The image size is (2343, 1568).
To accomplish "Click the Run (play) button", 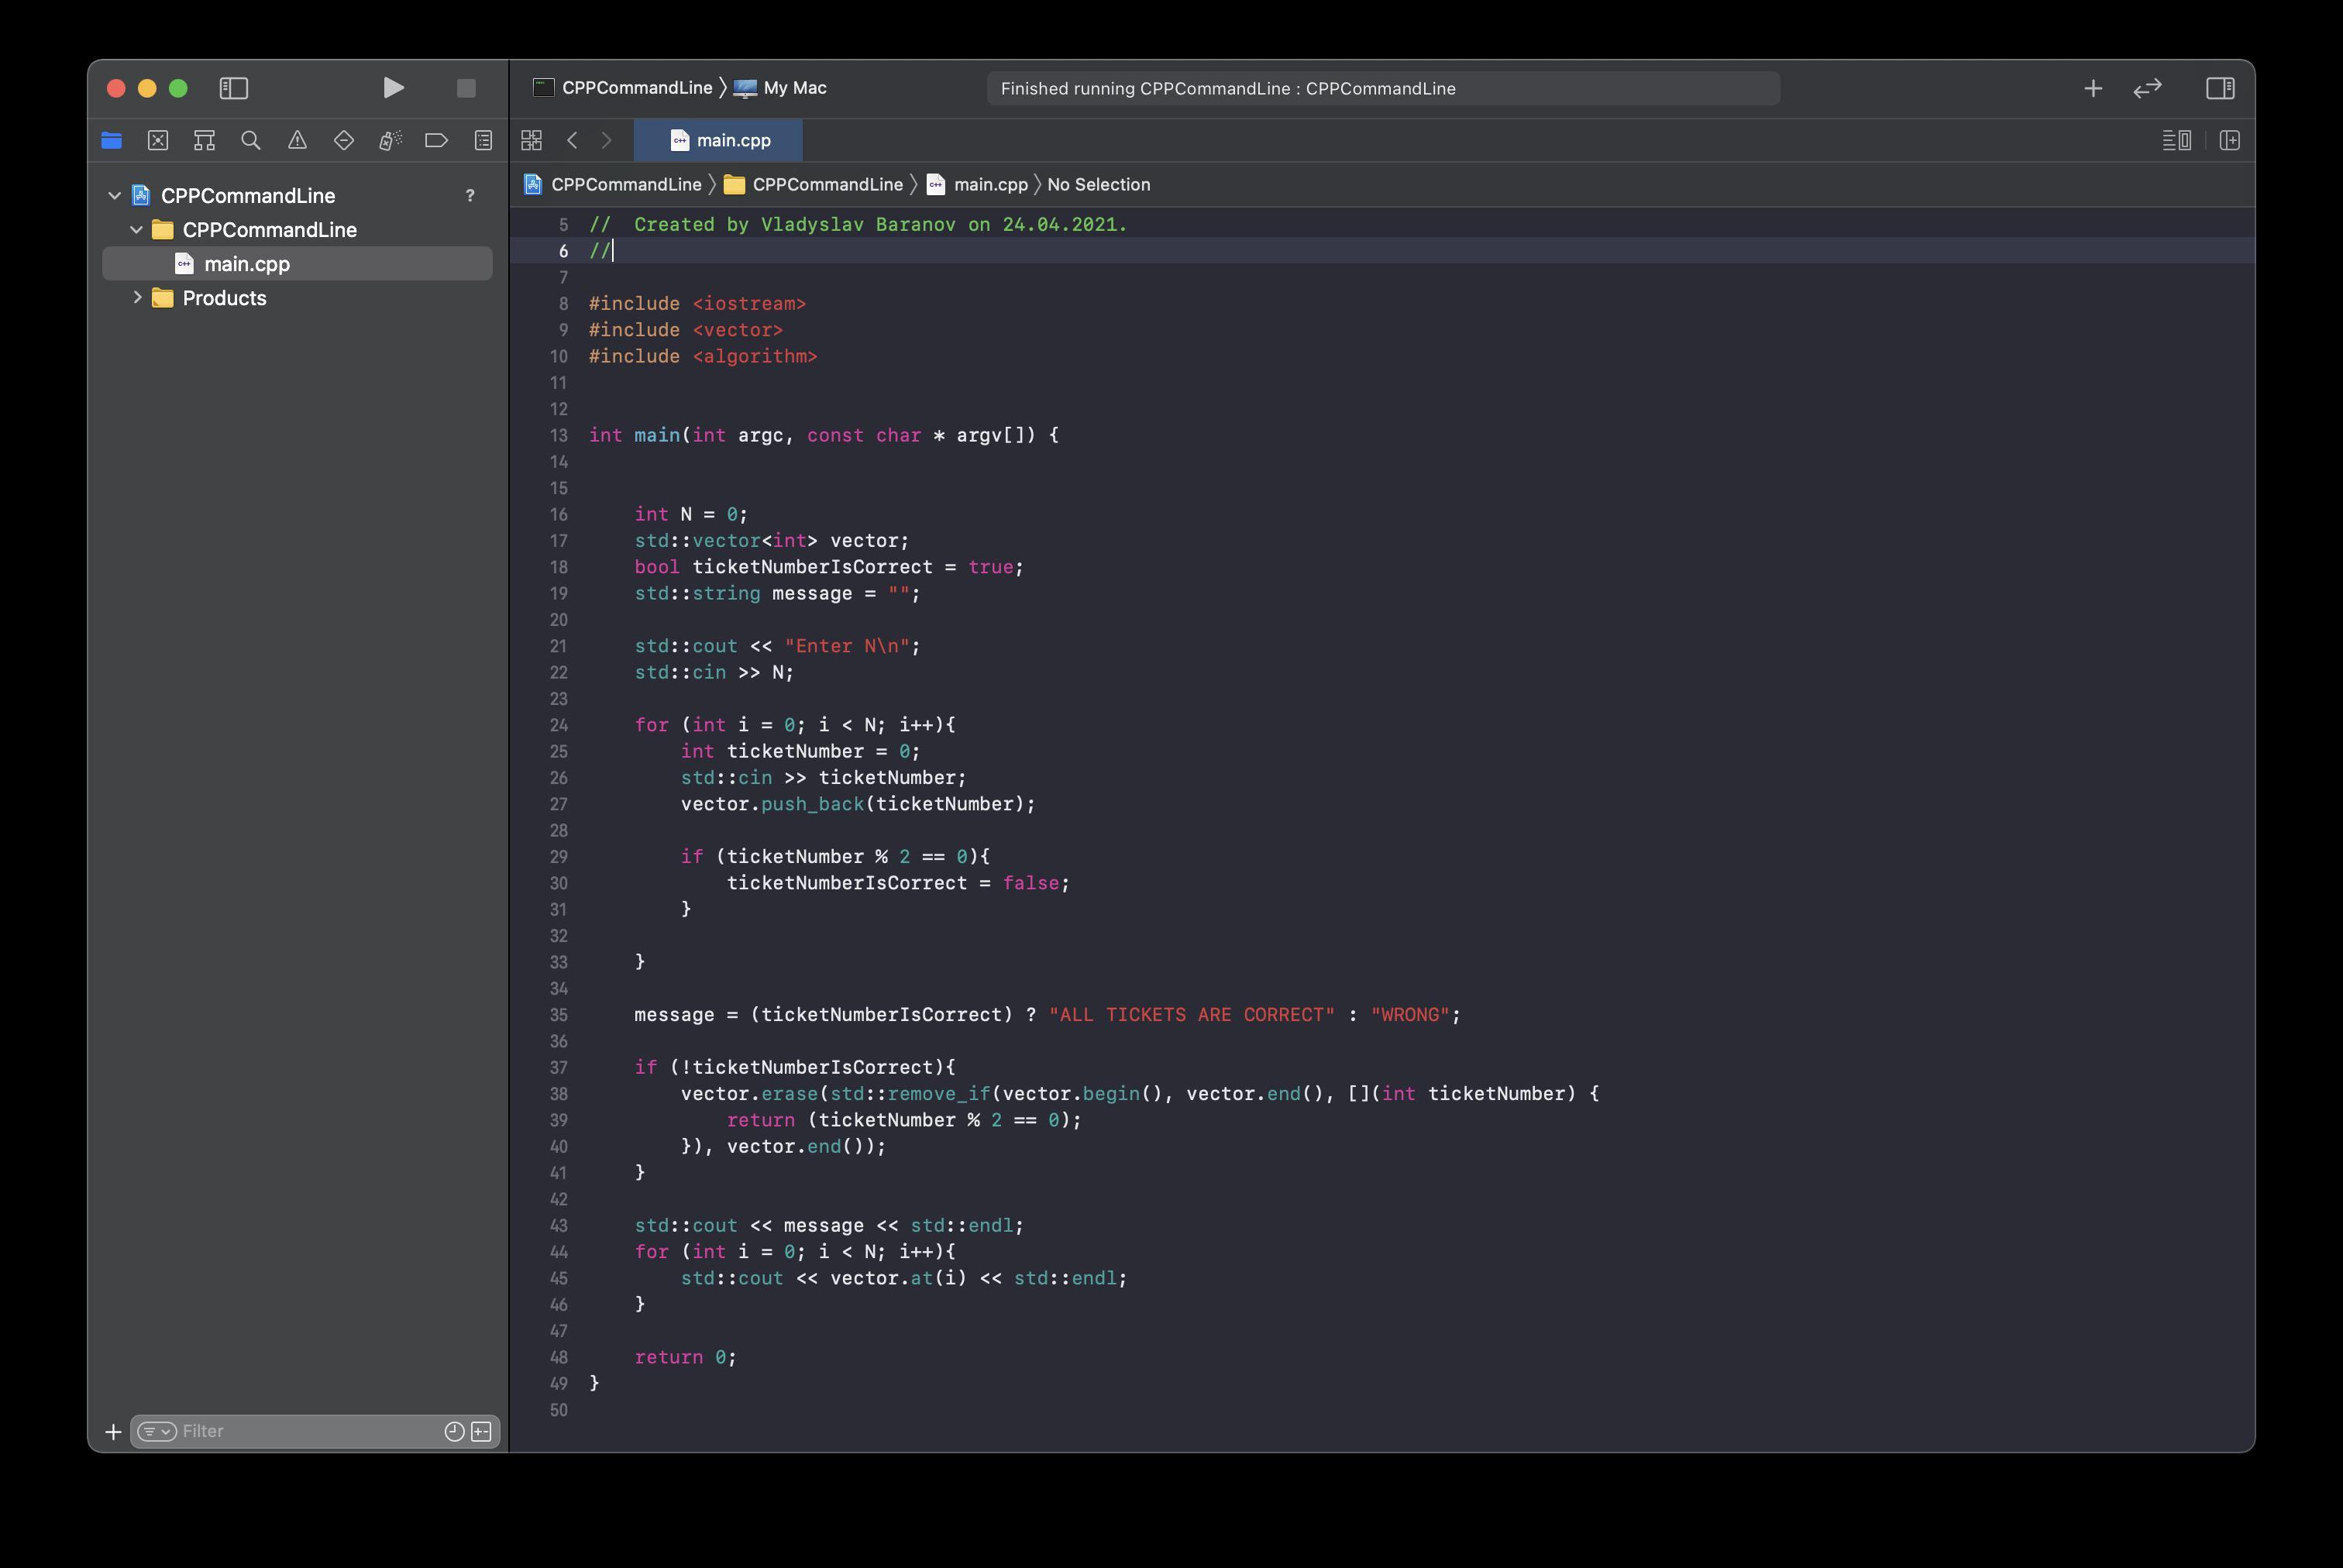I will click(393, 88).
